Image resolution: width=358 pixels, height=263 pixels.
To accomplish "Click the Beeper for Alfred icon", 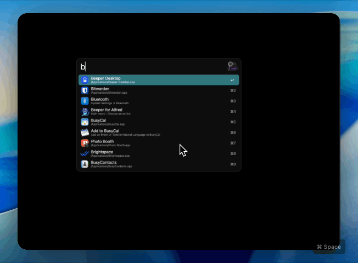I will (85, 111).
